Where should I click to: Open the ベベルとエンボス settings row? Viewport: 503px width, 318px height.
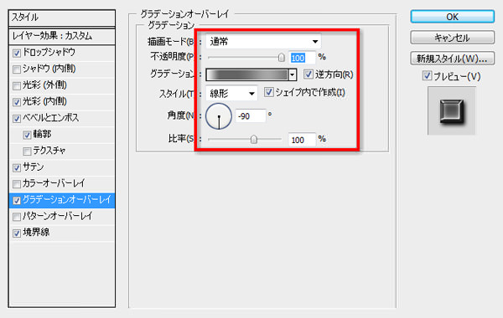(62, 118)
